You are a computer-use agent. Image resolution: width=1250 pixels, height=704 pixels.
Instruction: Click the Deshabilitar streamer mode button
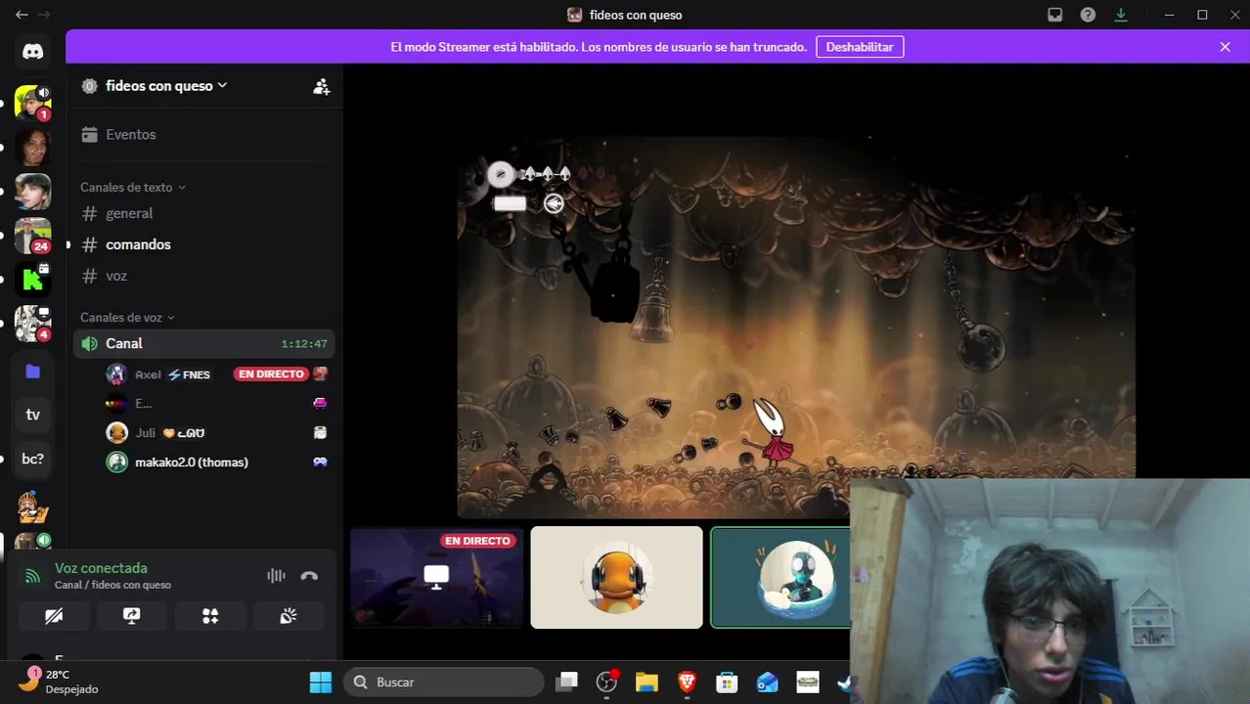coord(860,47)
